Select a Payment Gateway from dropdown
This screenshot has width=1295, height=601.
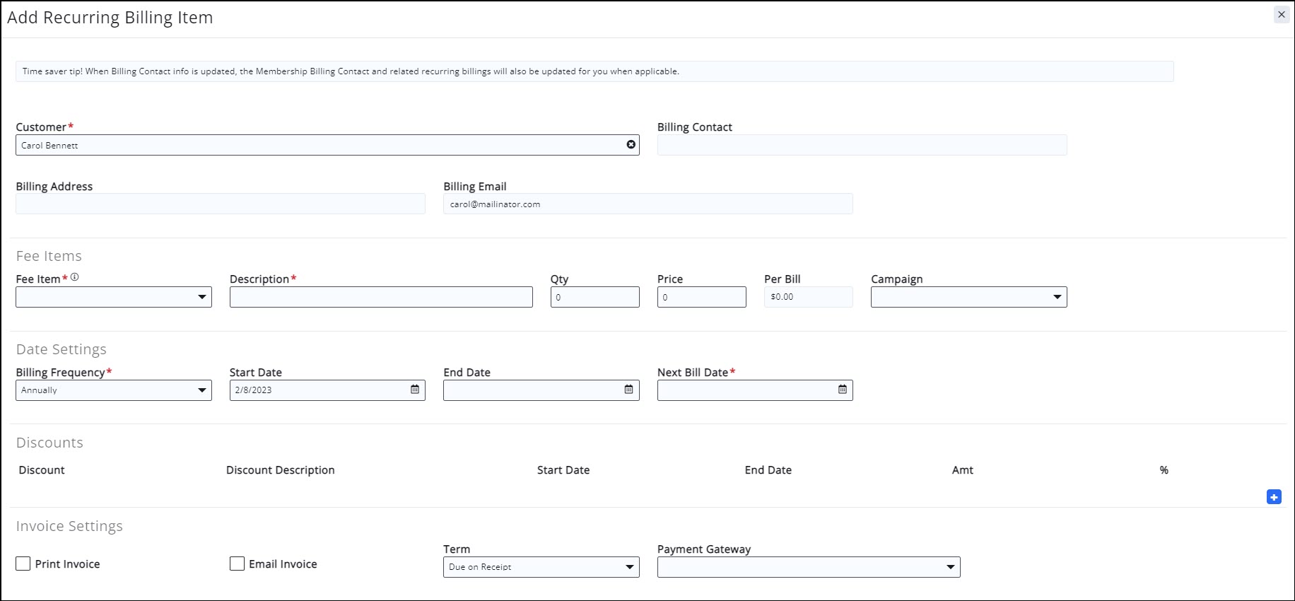point(808,567)
